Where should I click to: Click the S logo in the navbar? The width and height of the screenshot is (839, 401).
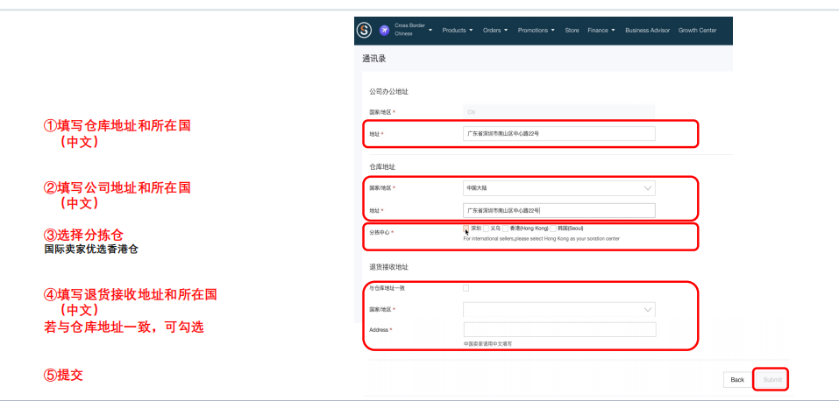[x=365, y=30]
